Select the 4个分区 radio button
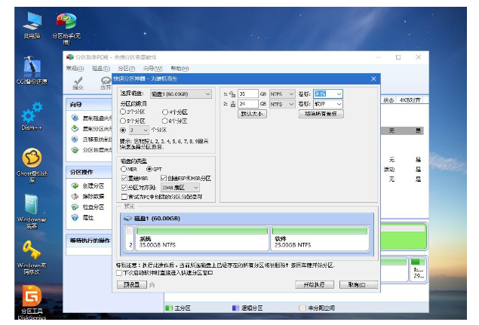Viewport: 479px width, 325px height. (x=165, y=112)
